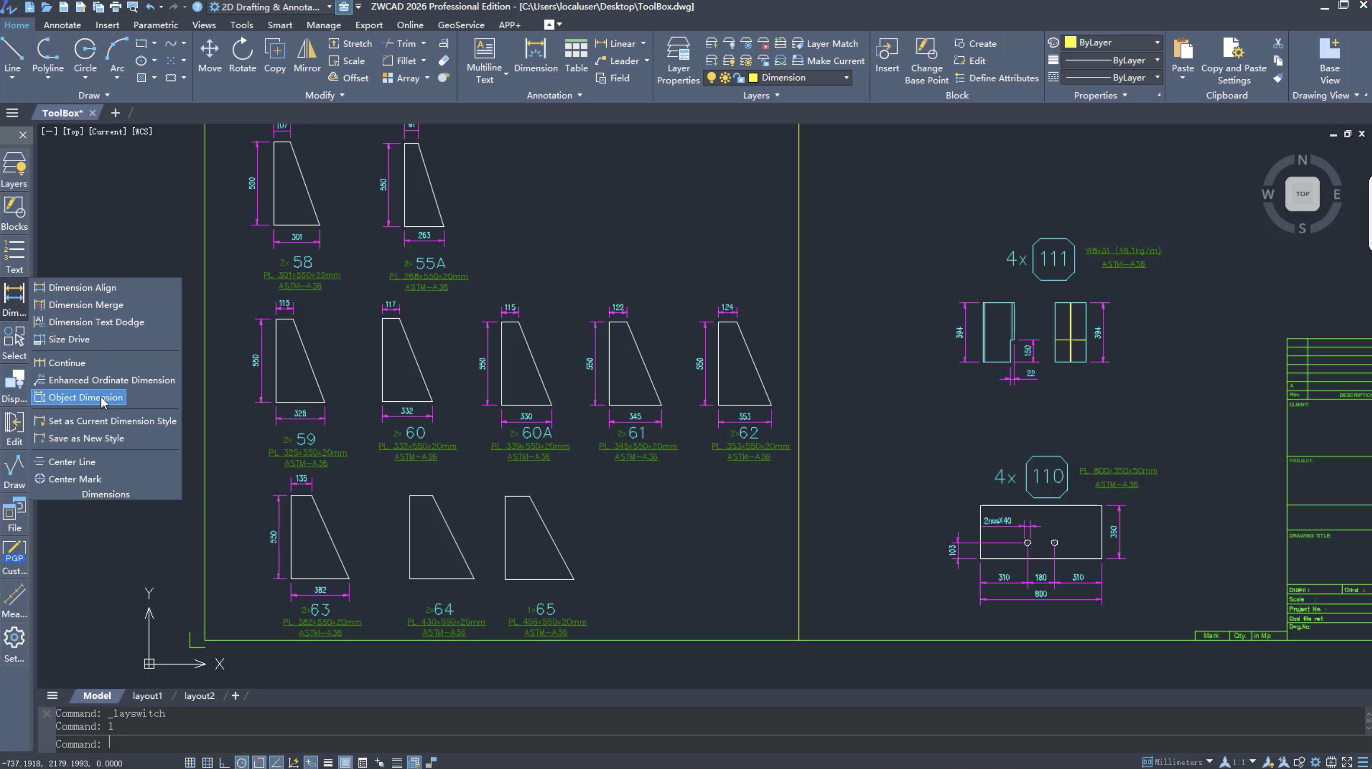
Task: Click Make Current layer button
Action: pyautogui.click(x=835, y=61)
